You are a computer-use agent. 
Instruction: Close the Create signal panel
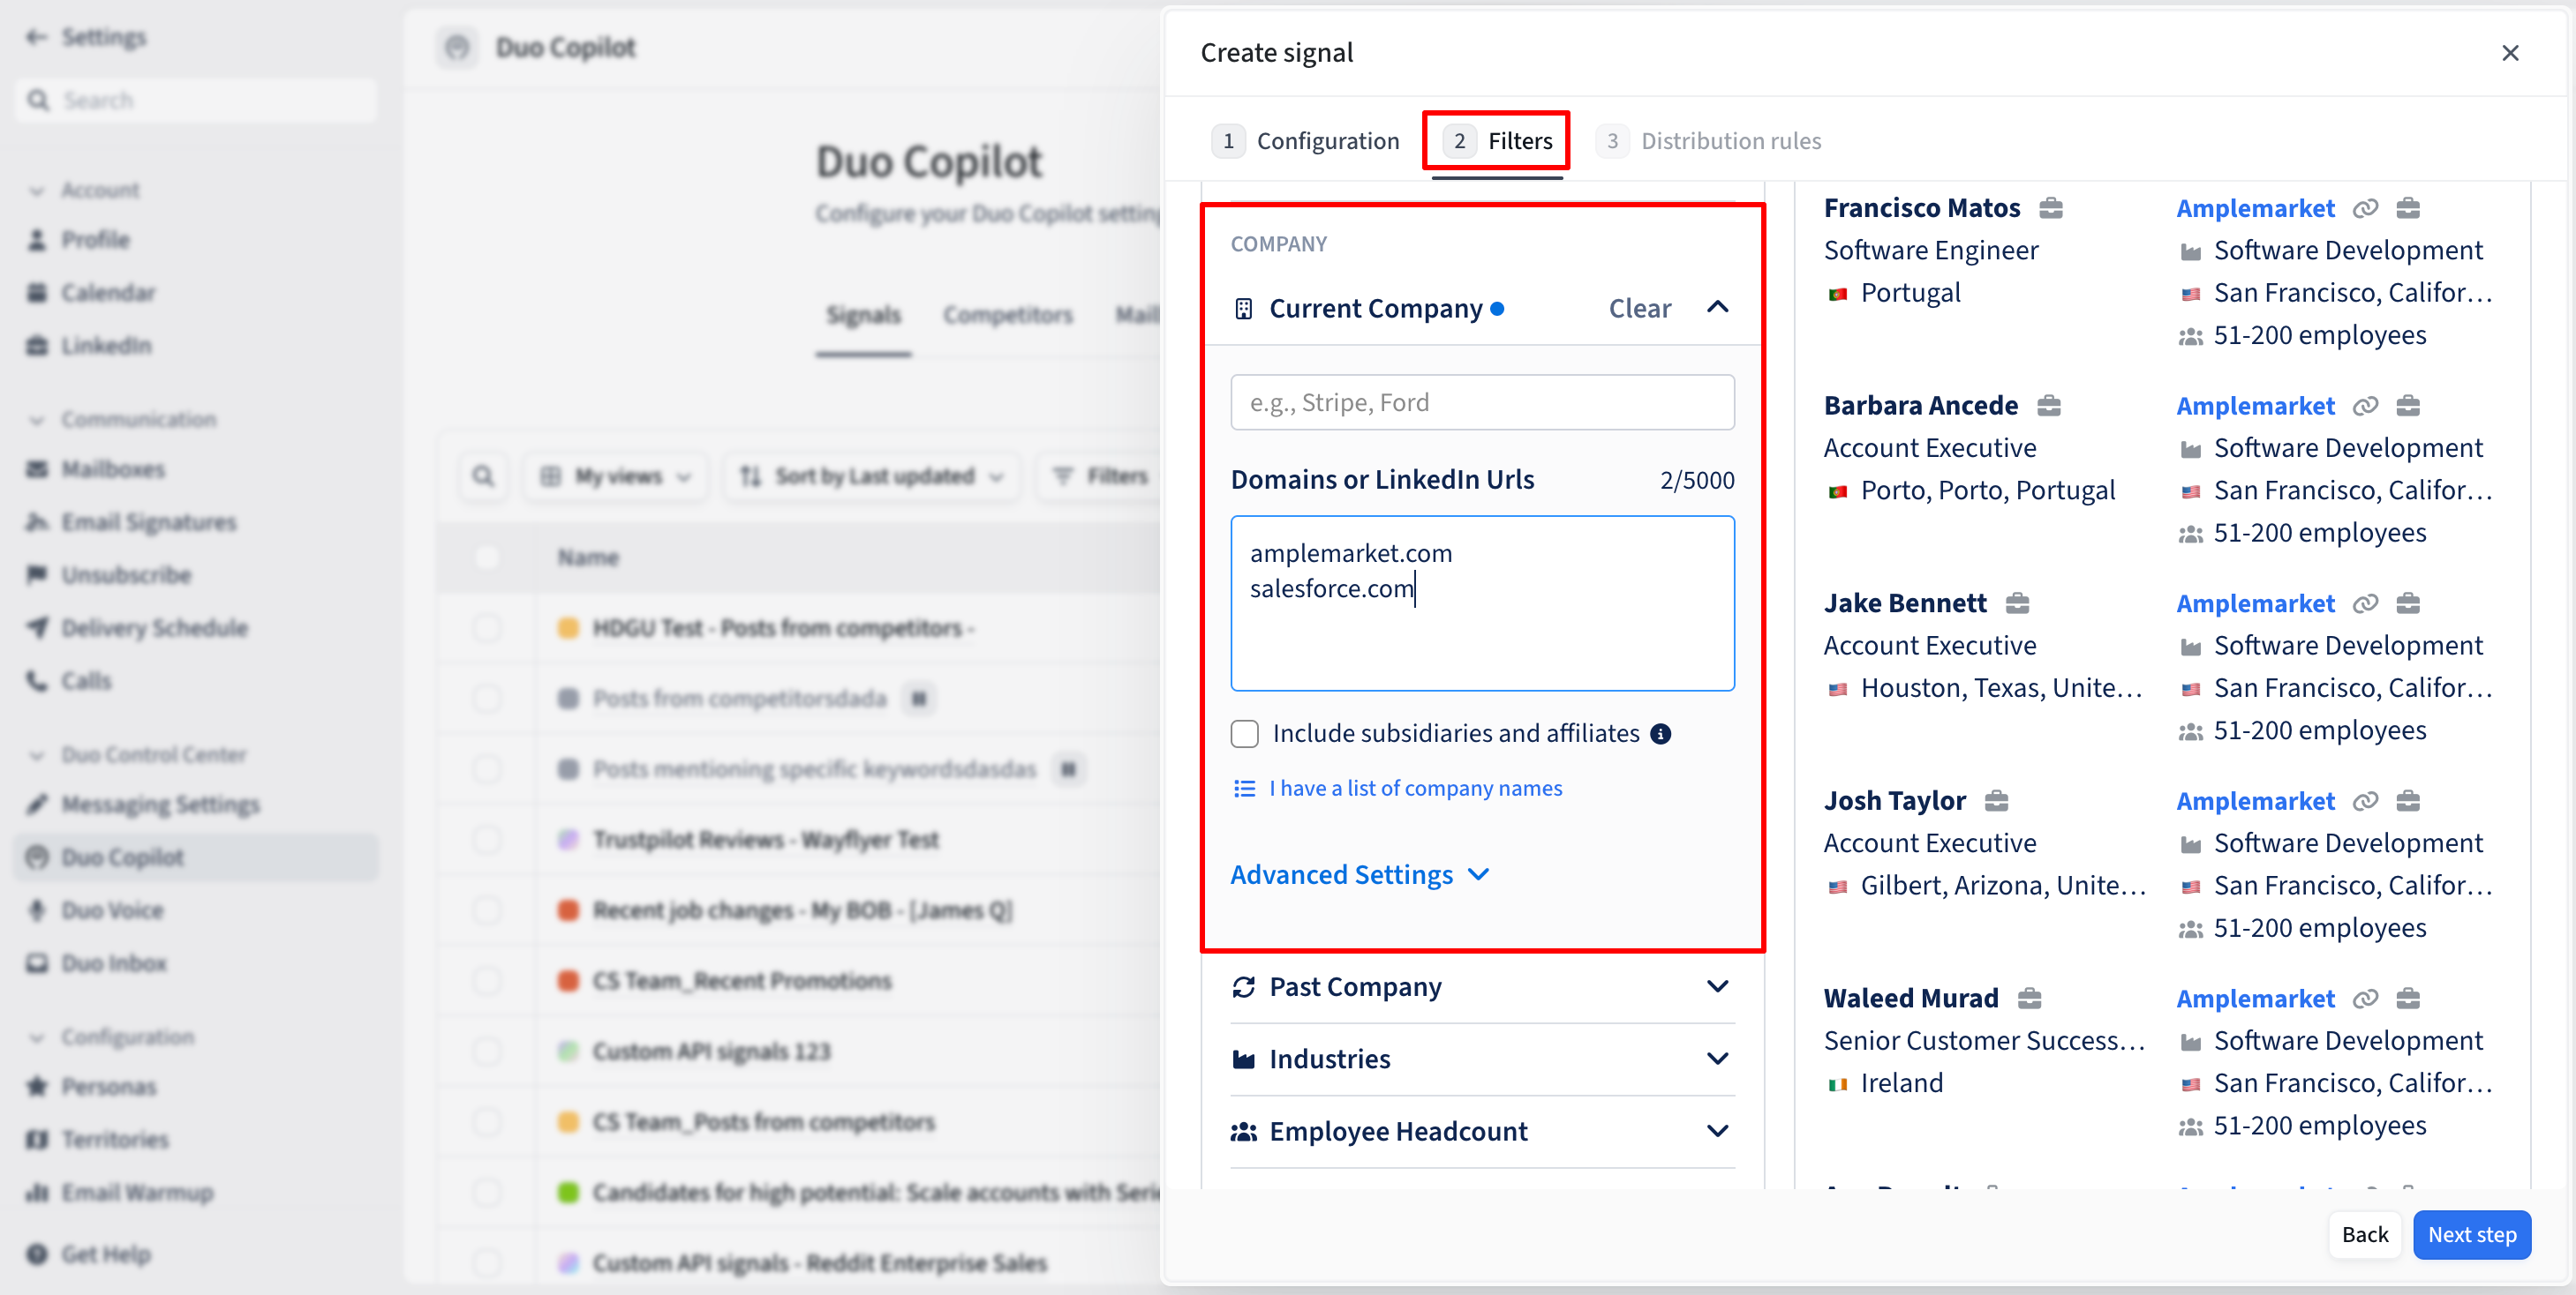click(2510, 53)
